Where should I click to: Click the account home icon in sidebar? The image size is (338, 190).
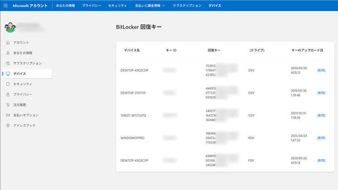coord(8,43)
